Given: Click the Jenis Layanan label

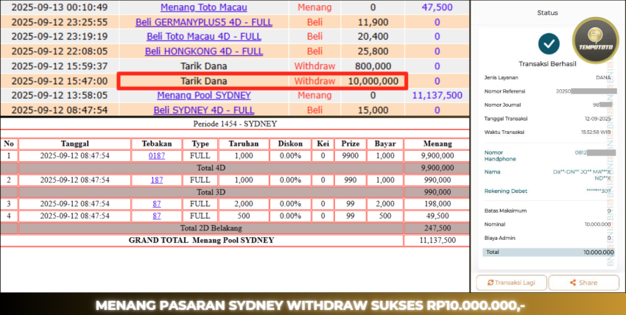Looking at the screenshot, I should pyautogui.click(x=499, y=78).
